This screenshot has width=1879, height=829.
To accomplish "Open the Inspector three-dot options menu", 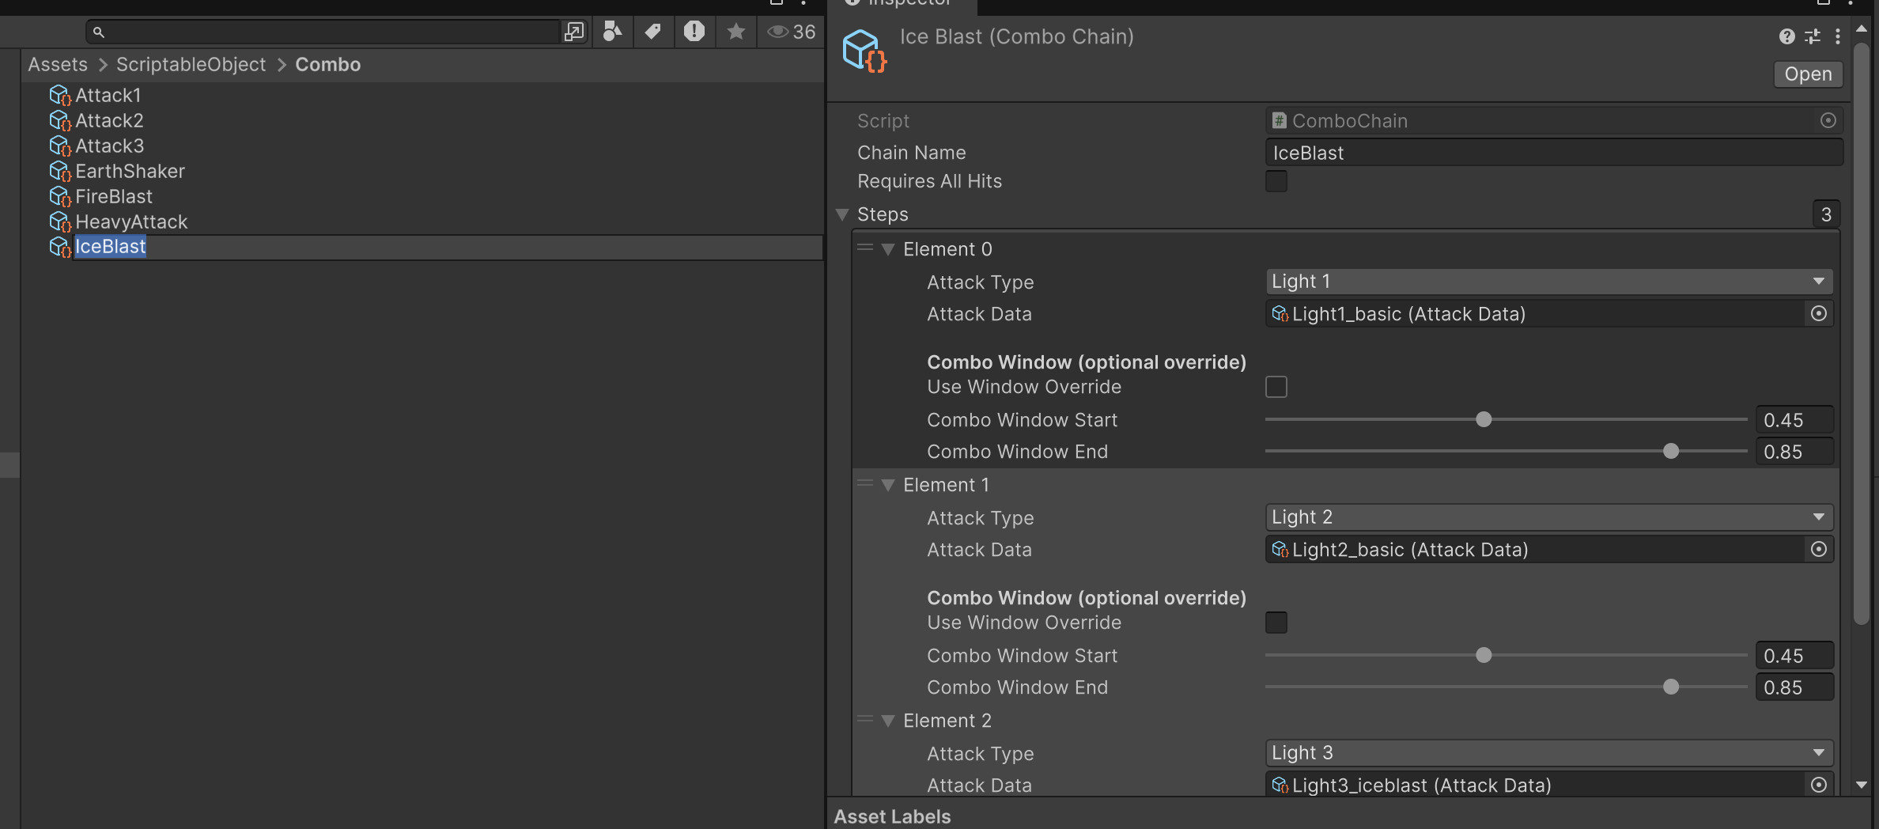I will click(1837, 36).
